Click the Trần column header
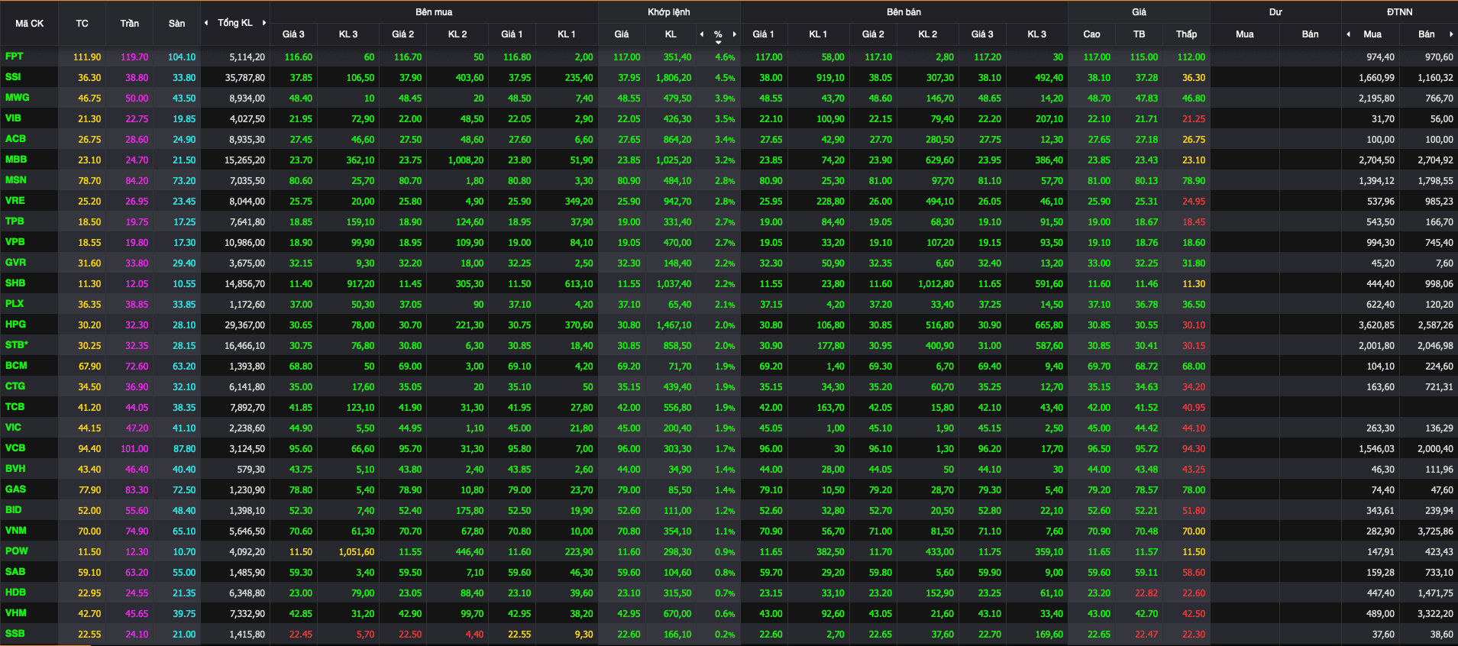 pyautogui.click(x=129, y=24)
